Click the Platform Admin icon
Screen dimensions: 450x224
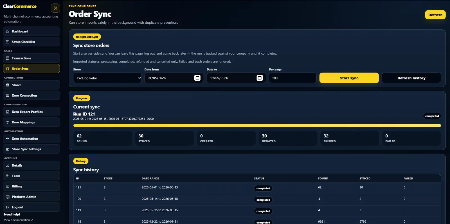(x=8, y=197)
